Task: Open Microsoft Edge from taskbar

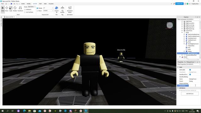Action: [x=24, y=111]
